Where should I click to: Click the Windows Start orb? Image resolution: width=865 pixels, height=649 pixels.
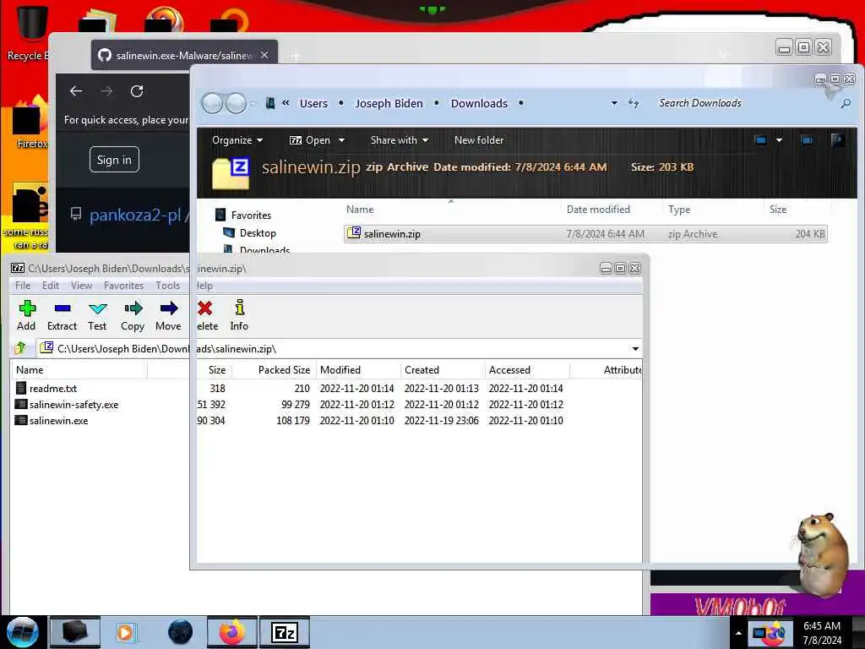point(23,632)
